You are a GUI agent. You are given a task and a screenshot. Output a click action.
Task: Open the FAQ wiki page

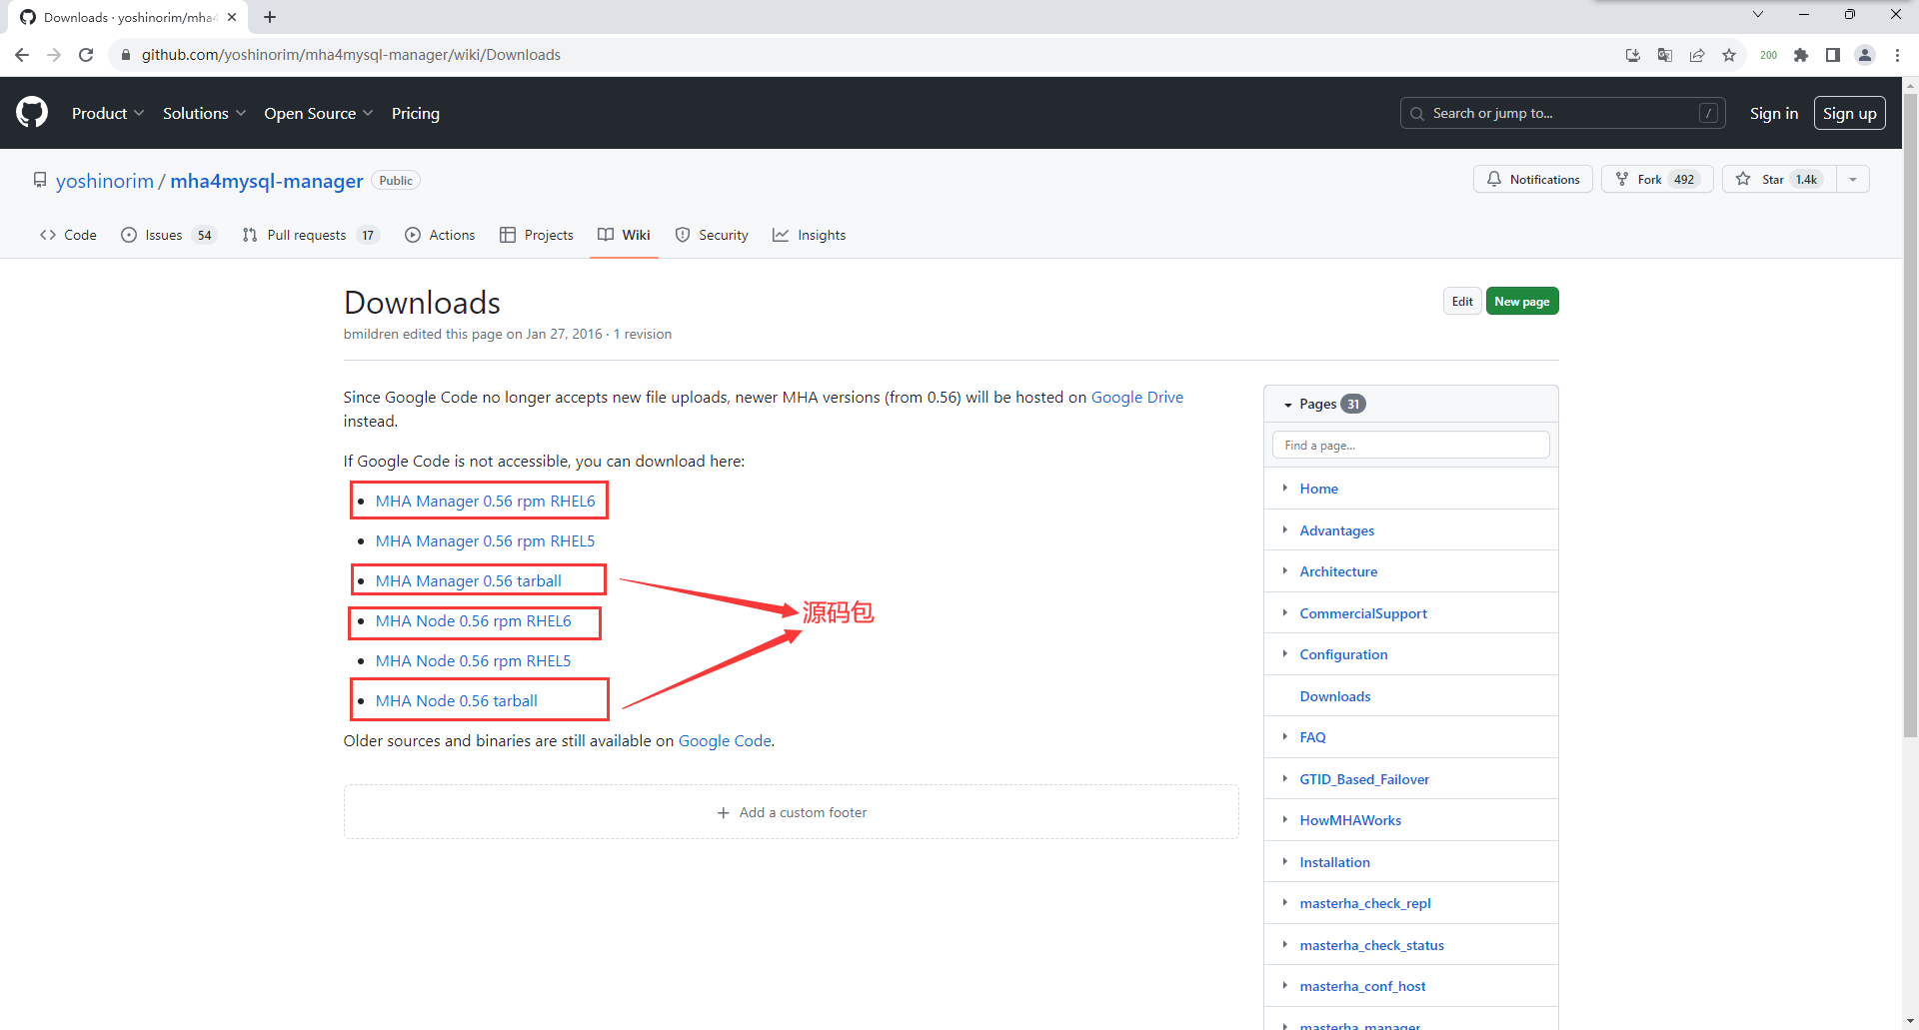coord(1312,737)
